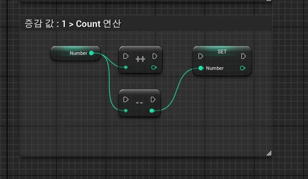Screen dimensions: 308x179
Task: Click the increment node execution output pin
Action: (155, 56)
